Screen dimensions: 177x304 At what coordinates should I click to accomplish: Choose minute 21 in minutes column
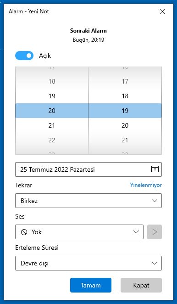(x=125, y=140)
